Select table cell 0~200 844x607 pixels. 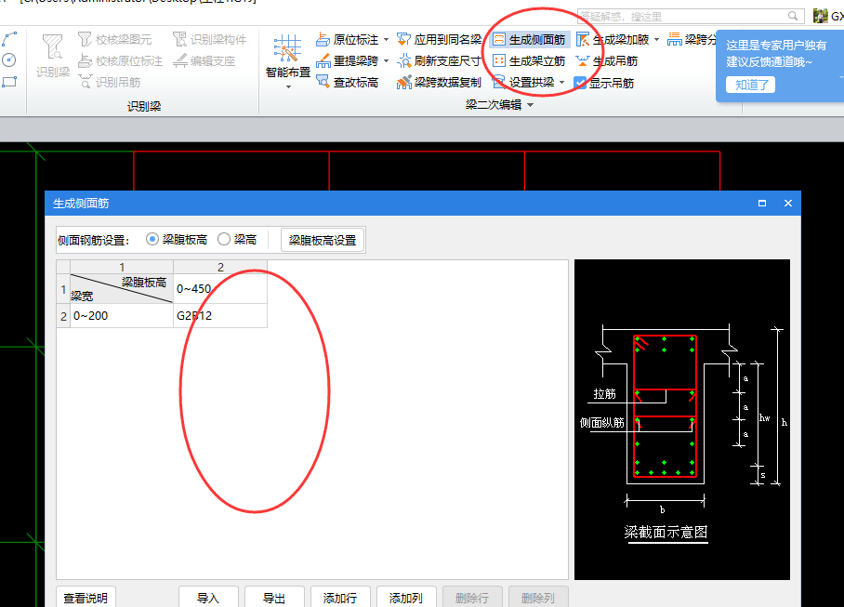122,315
